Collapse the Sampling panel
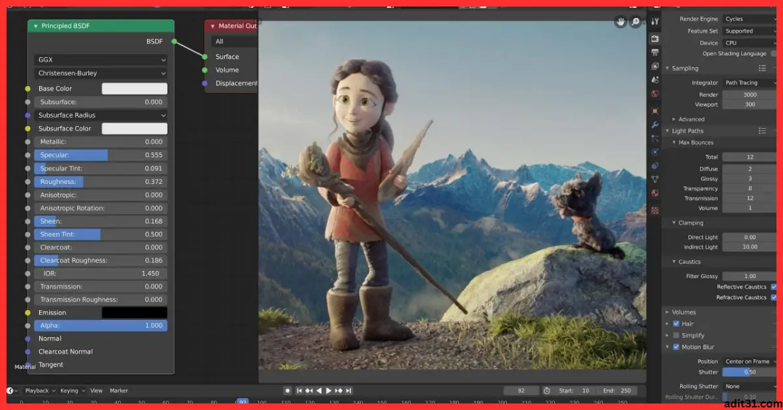 pyautogui.click(x=668, y=68)
